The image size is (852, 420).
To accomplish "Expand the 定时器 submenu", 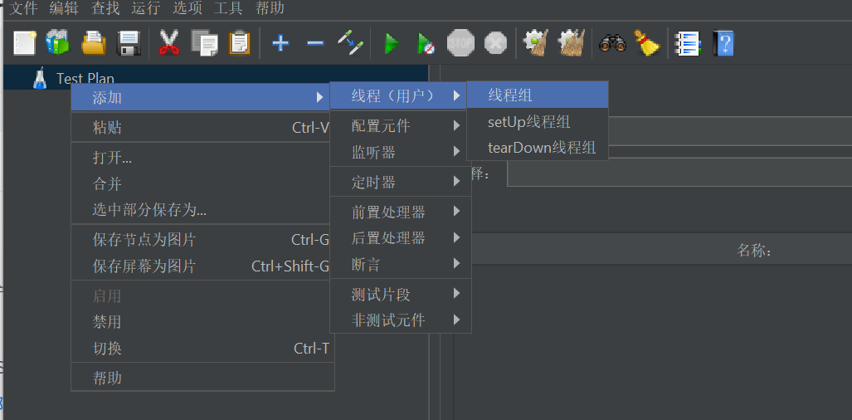I will (x=401, y=182).
